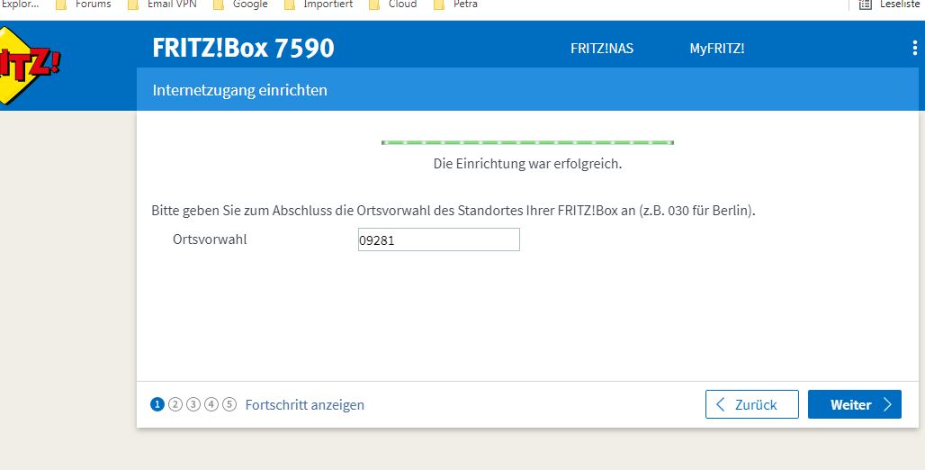Screen dimensions: 925x470
Task: Click the Ortsvorwahl label
Action: tap(210, 240)
